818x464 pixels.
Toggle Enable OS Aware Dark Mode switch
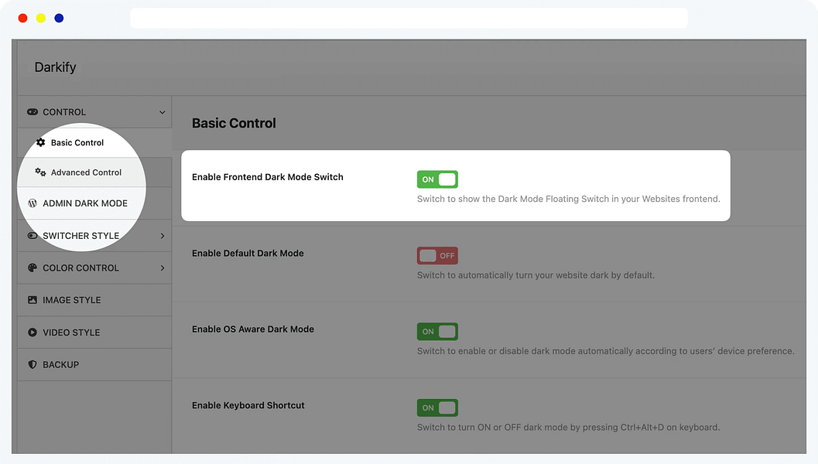click(x=437, y=332)
